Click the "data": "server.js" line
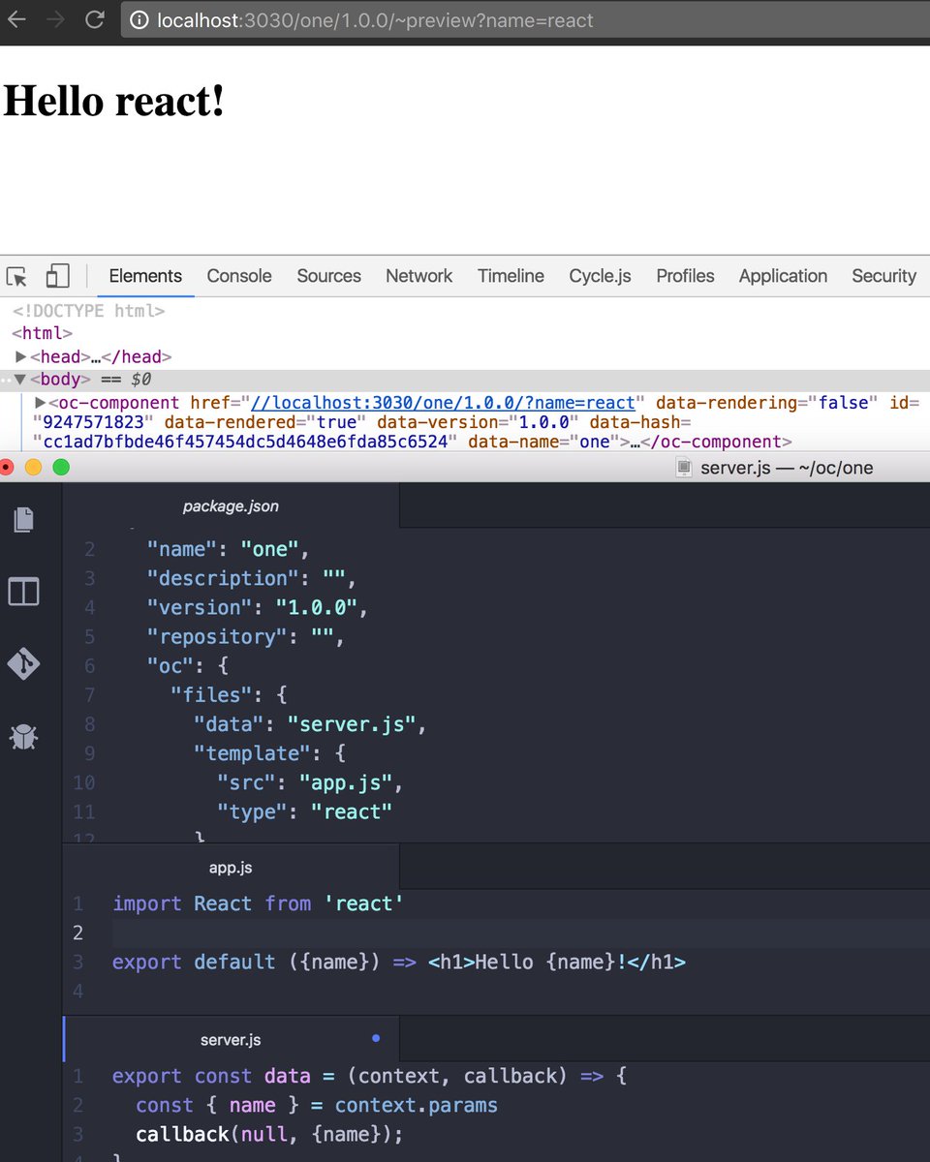 310,724
